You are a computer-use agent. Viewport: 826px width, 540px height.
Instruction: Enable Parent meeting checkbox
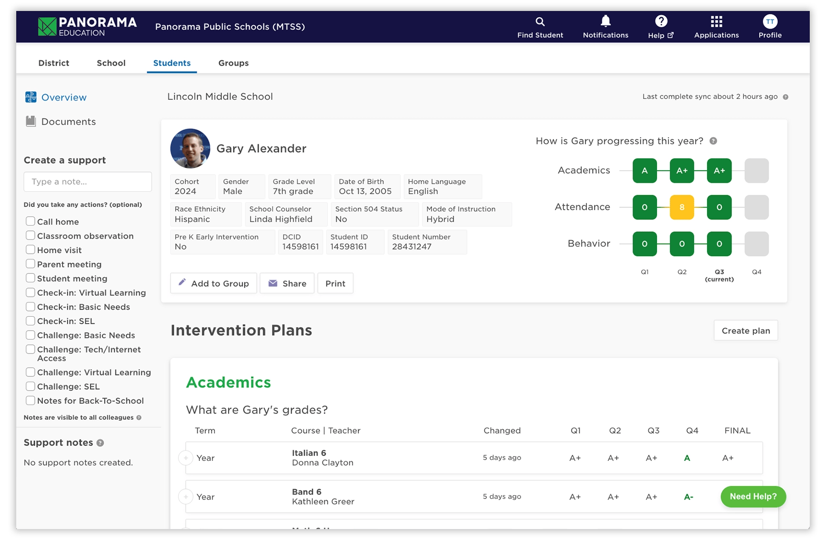point(30,264)
